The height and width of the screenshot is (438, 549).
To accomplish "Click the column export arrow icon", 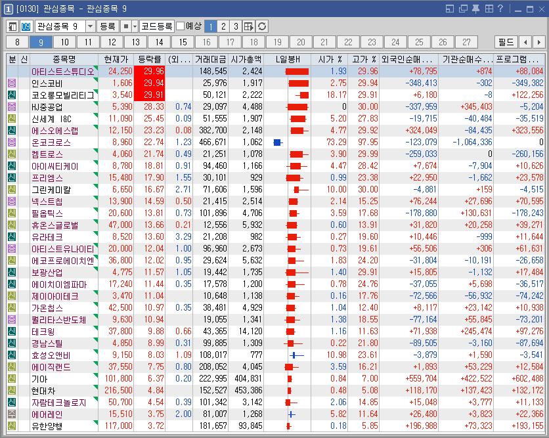I will click(x=249, y=26).
